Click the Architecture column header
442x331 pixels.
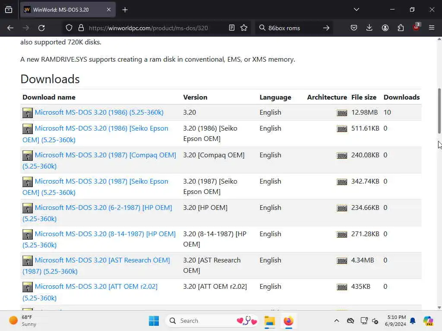327,97
